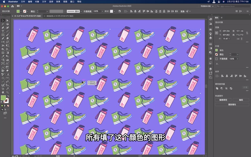Viewport: 251px width, 157px height.
Task: Select the Gradient tool
Action: [x=8, y=53]
